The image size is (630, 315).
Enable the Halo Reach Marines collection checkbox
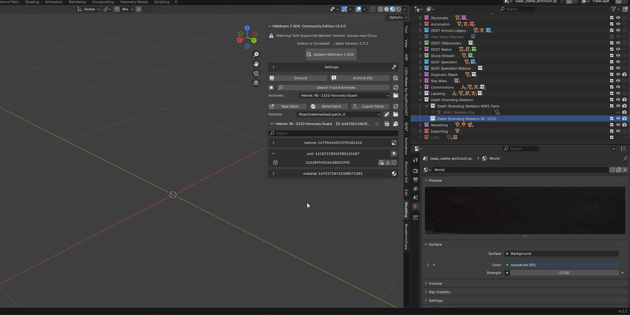(x=612, y=37)
